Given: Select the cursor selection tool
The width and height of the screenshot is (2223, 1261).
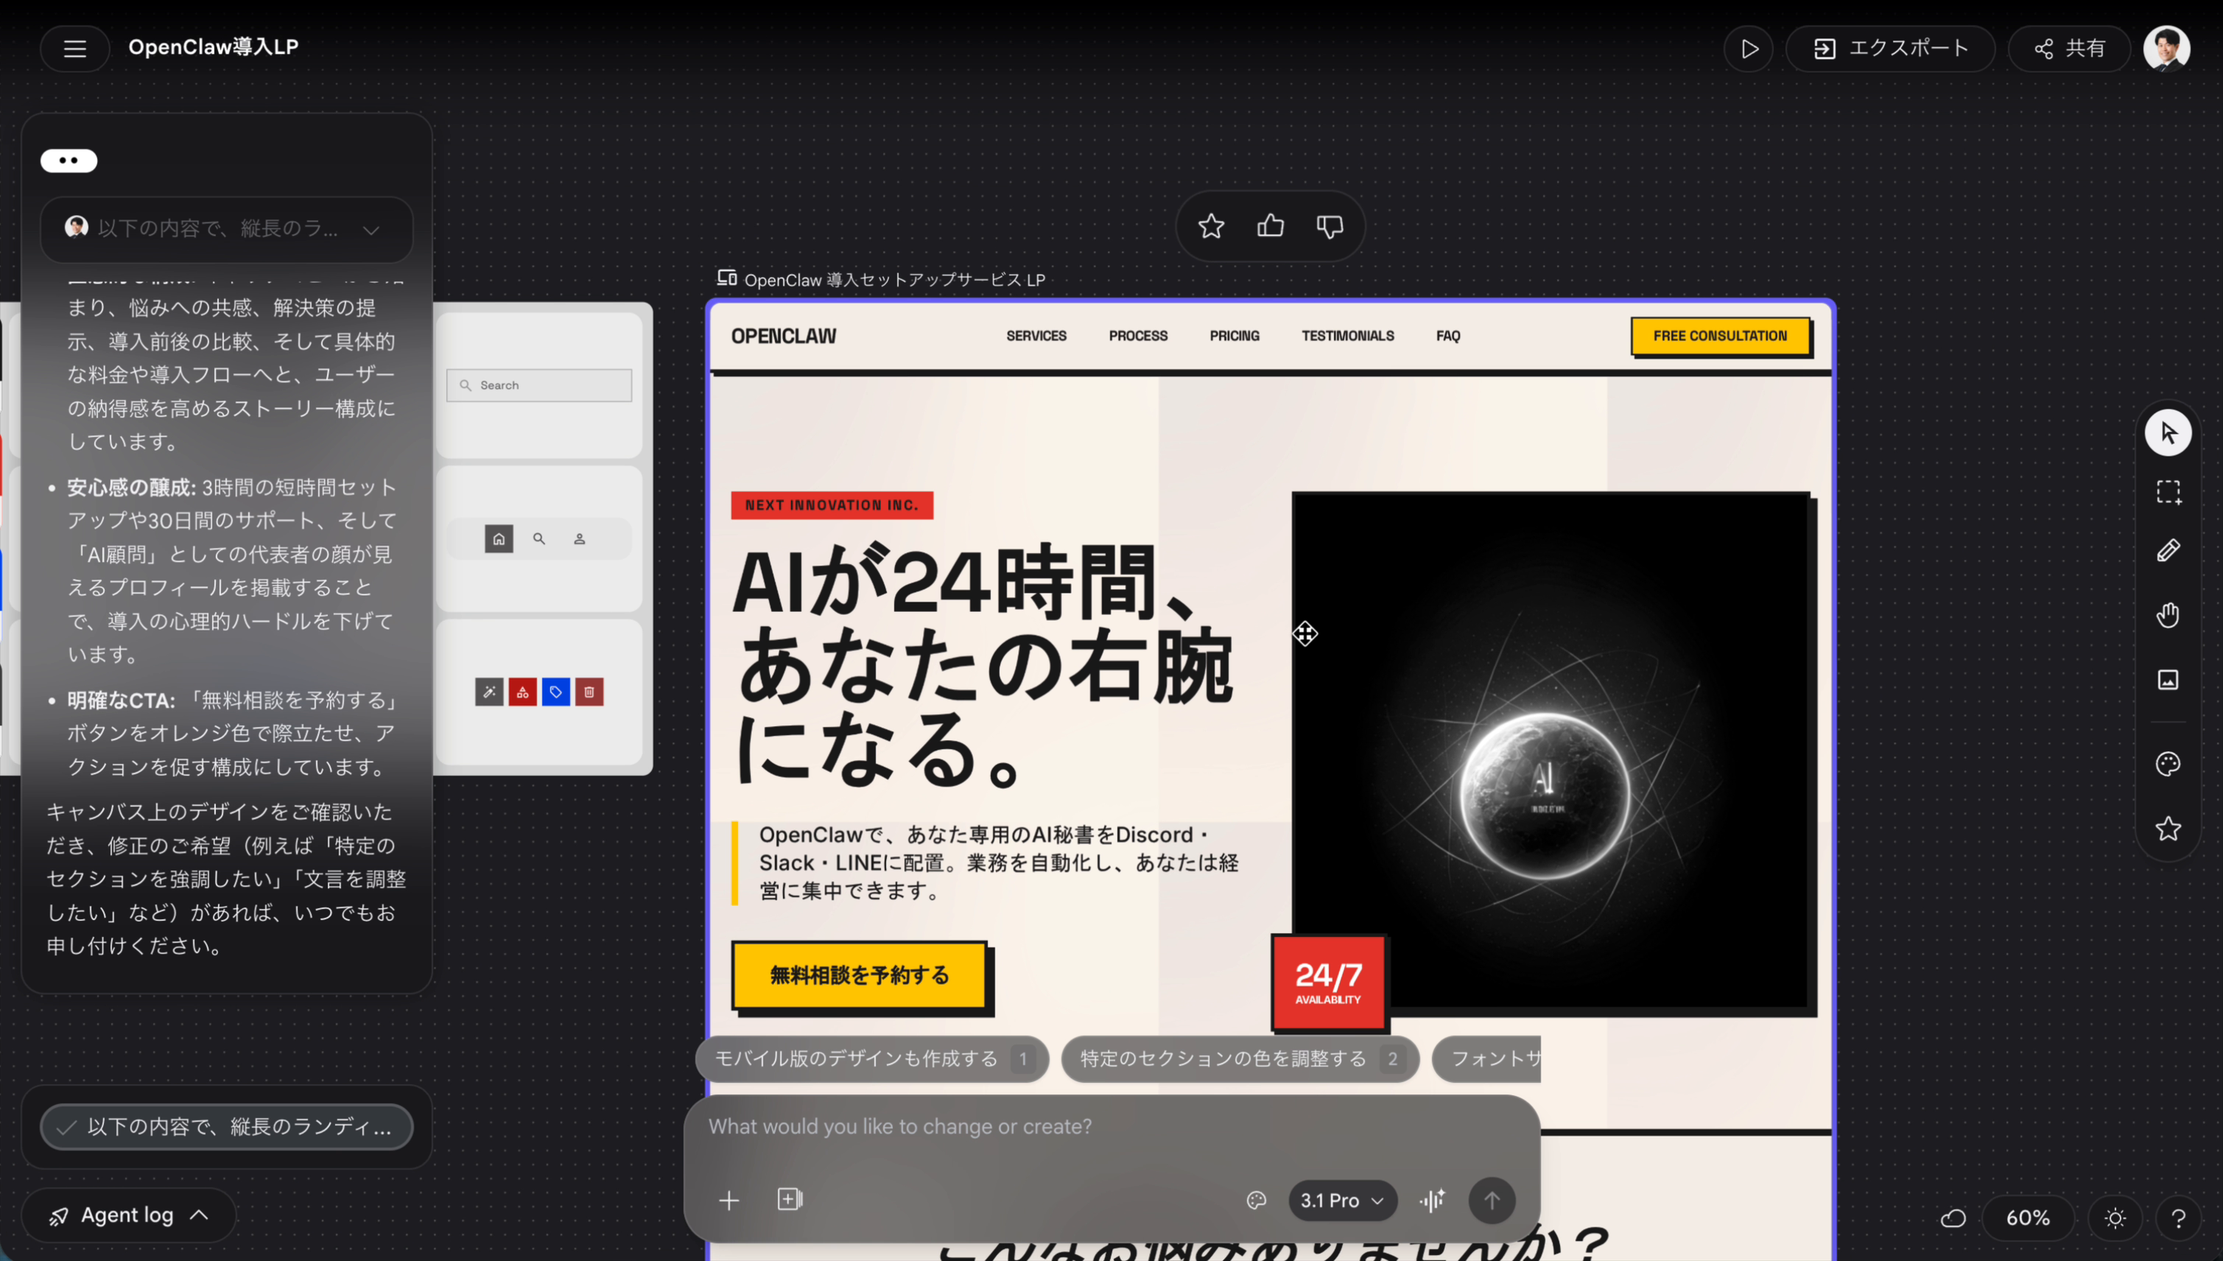Looking at the screenshot, I should (2168, 432).
